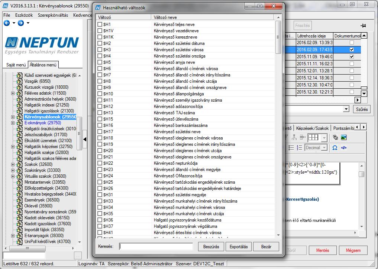
Task: Expand the Kérvénysablonok tree node
Action: click(13, 117)
